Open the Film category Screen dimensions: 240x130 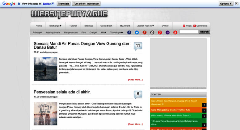click(x=84, y=33)
